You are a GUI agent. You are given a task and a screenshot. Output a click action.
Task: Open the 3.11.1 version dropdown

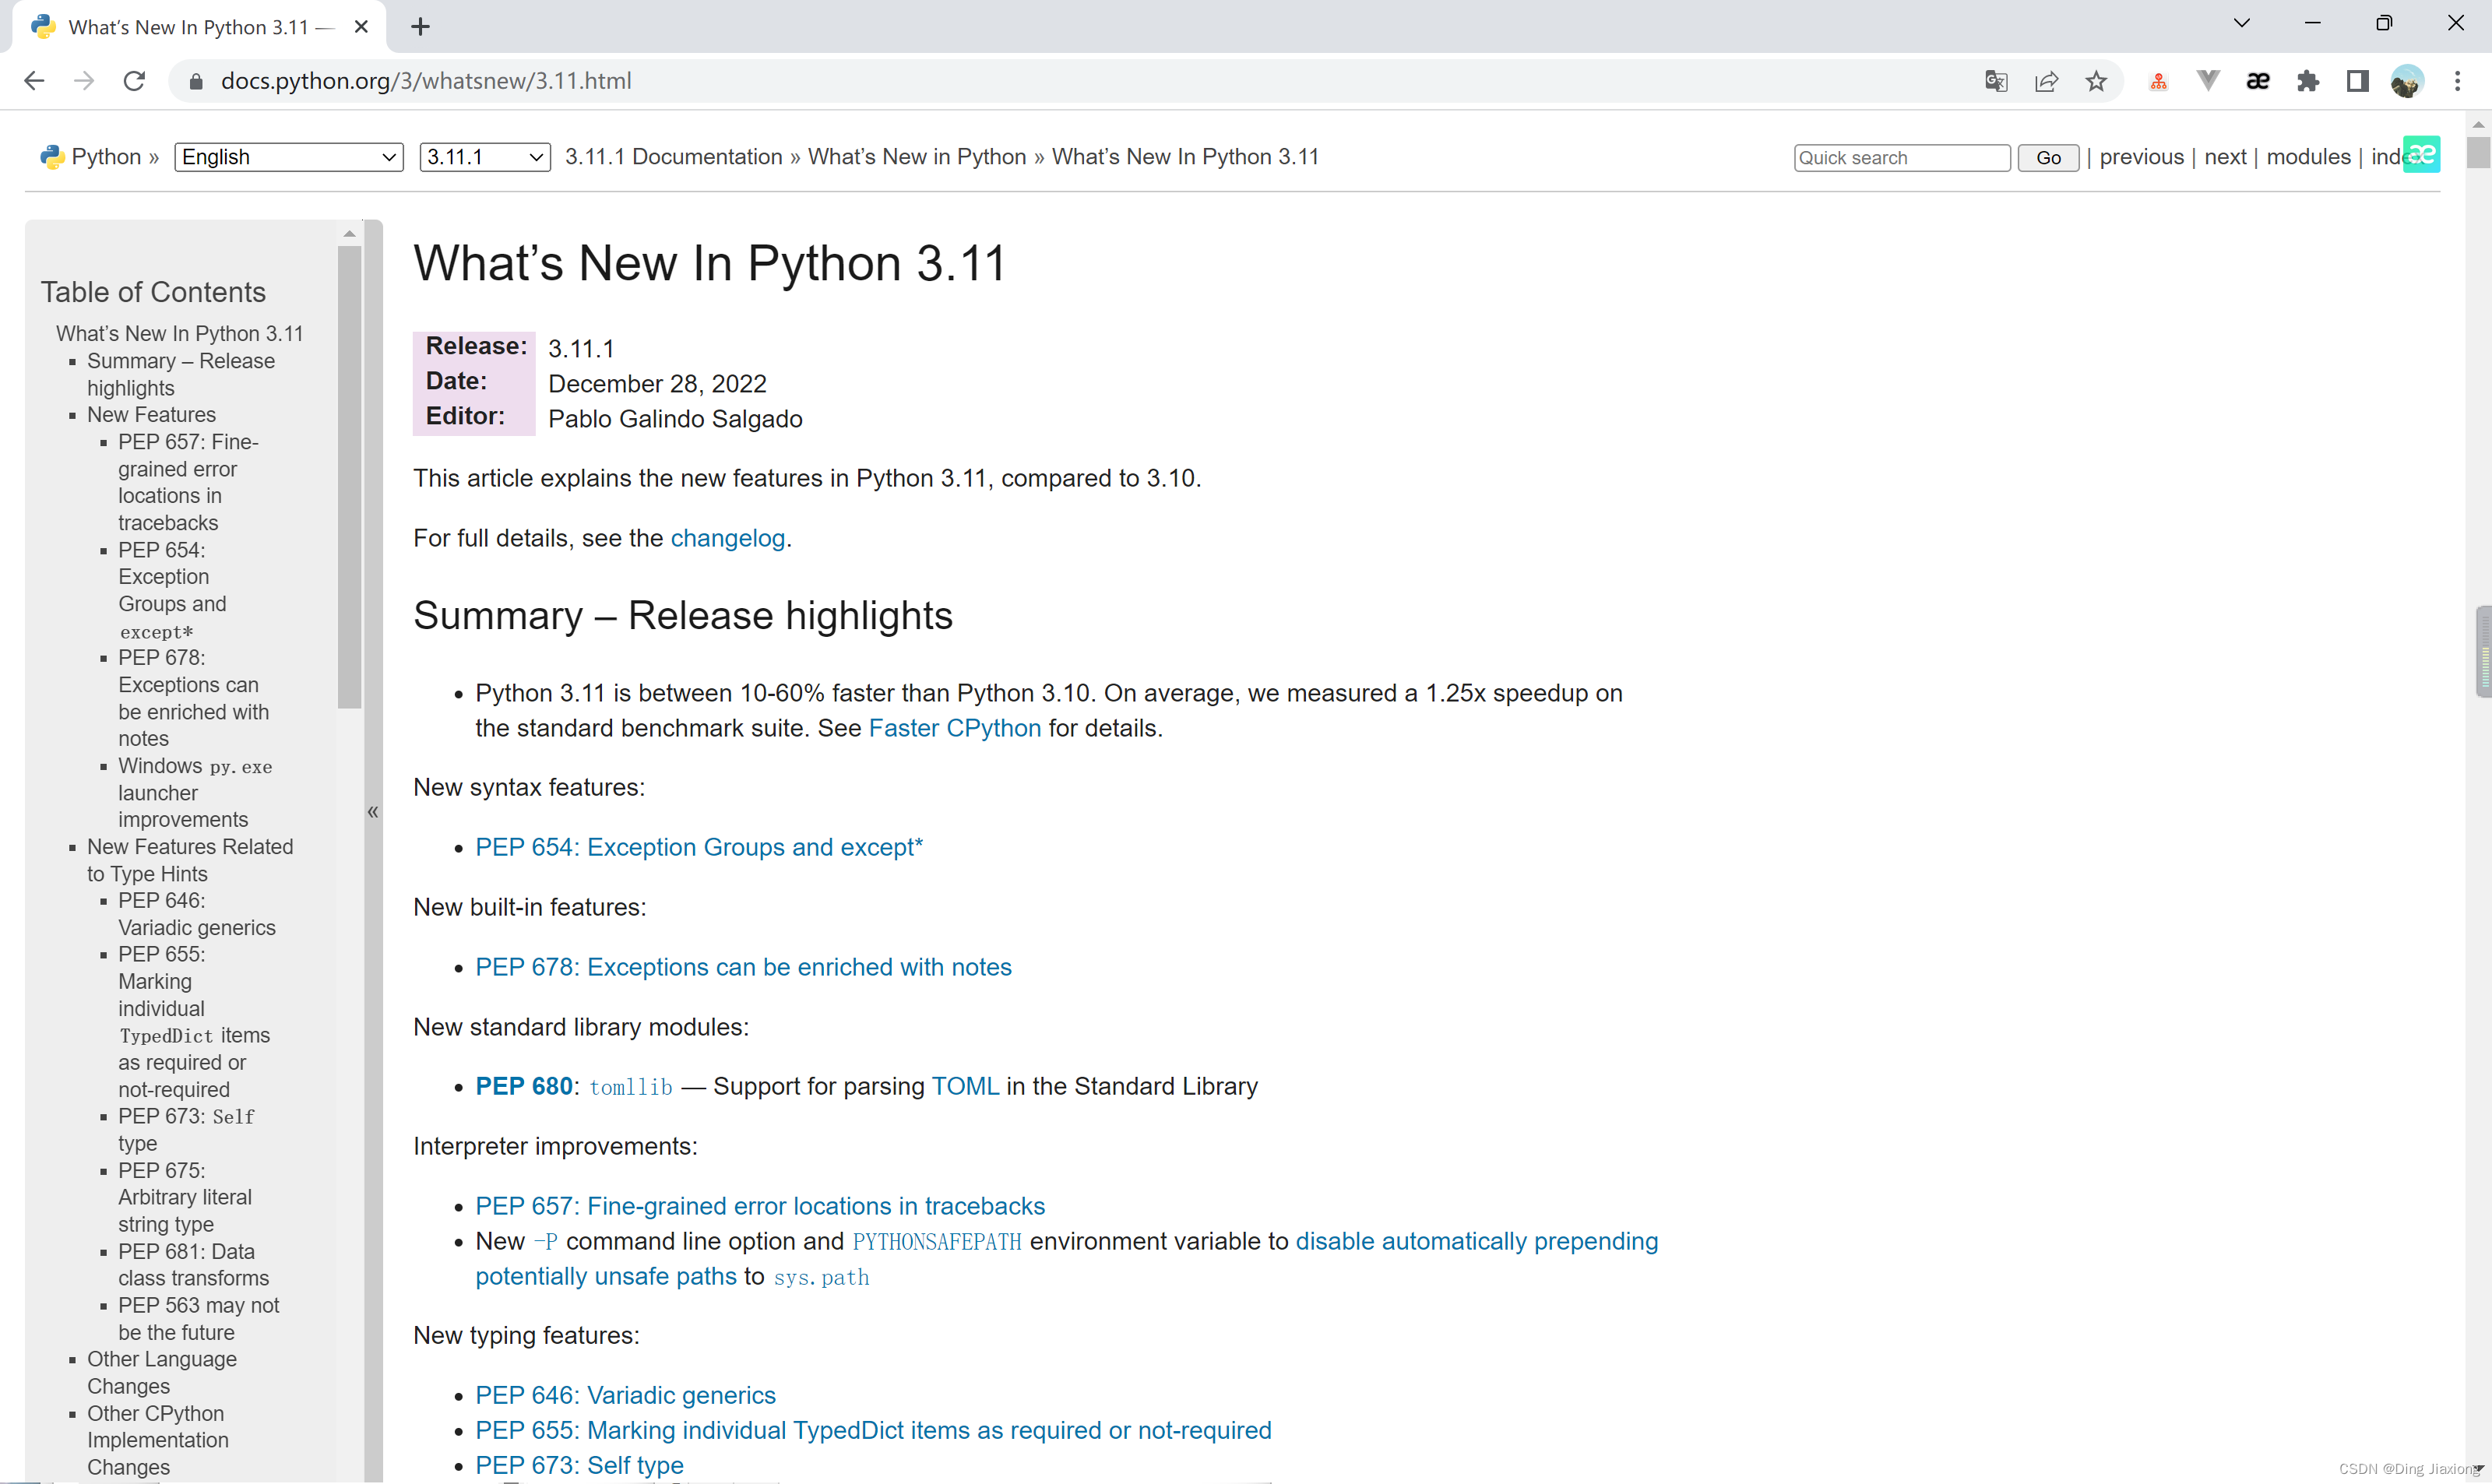485,157
